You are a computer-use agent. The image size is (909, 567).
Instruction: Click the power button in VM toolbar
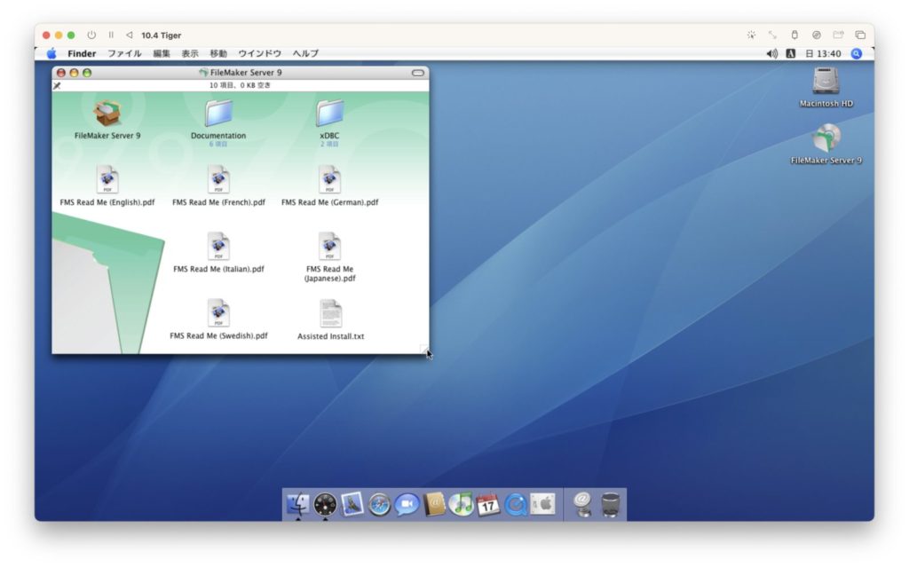(x=91, y=35)
